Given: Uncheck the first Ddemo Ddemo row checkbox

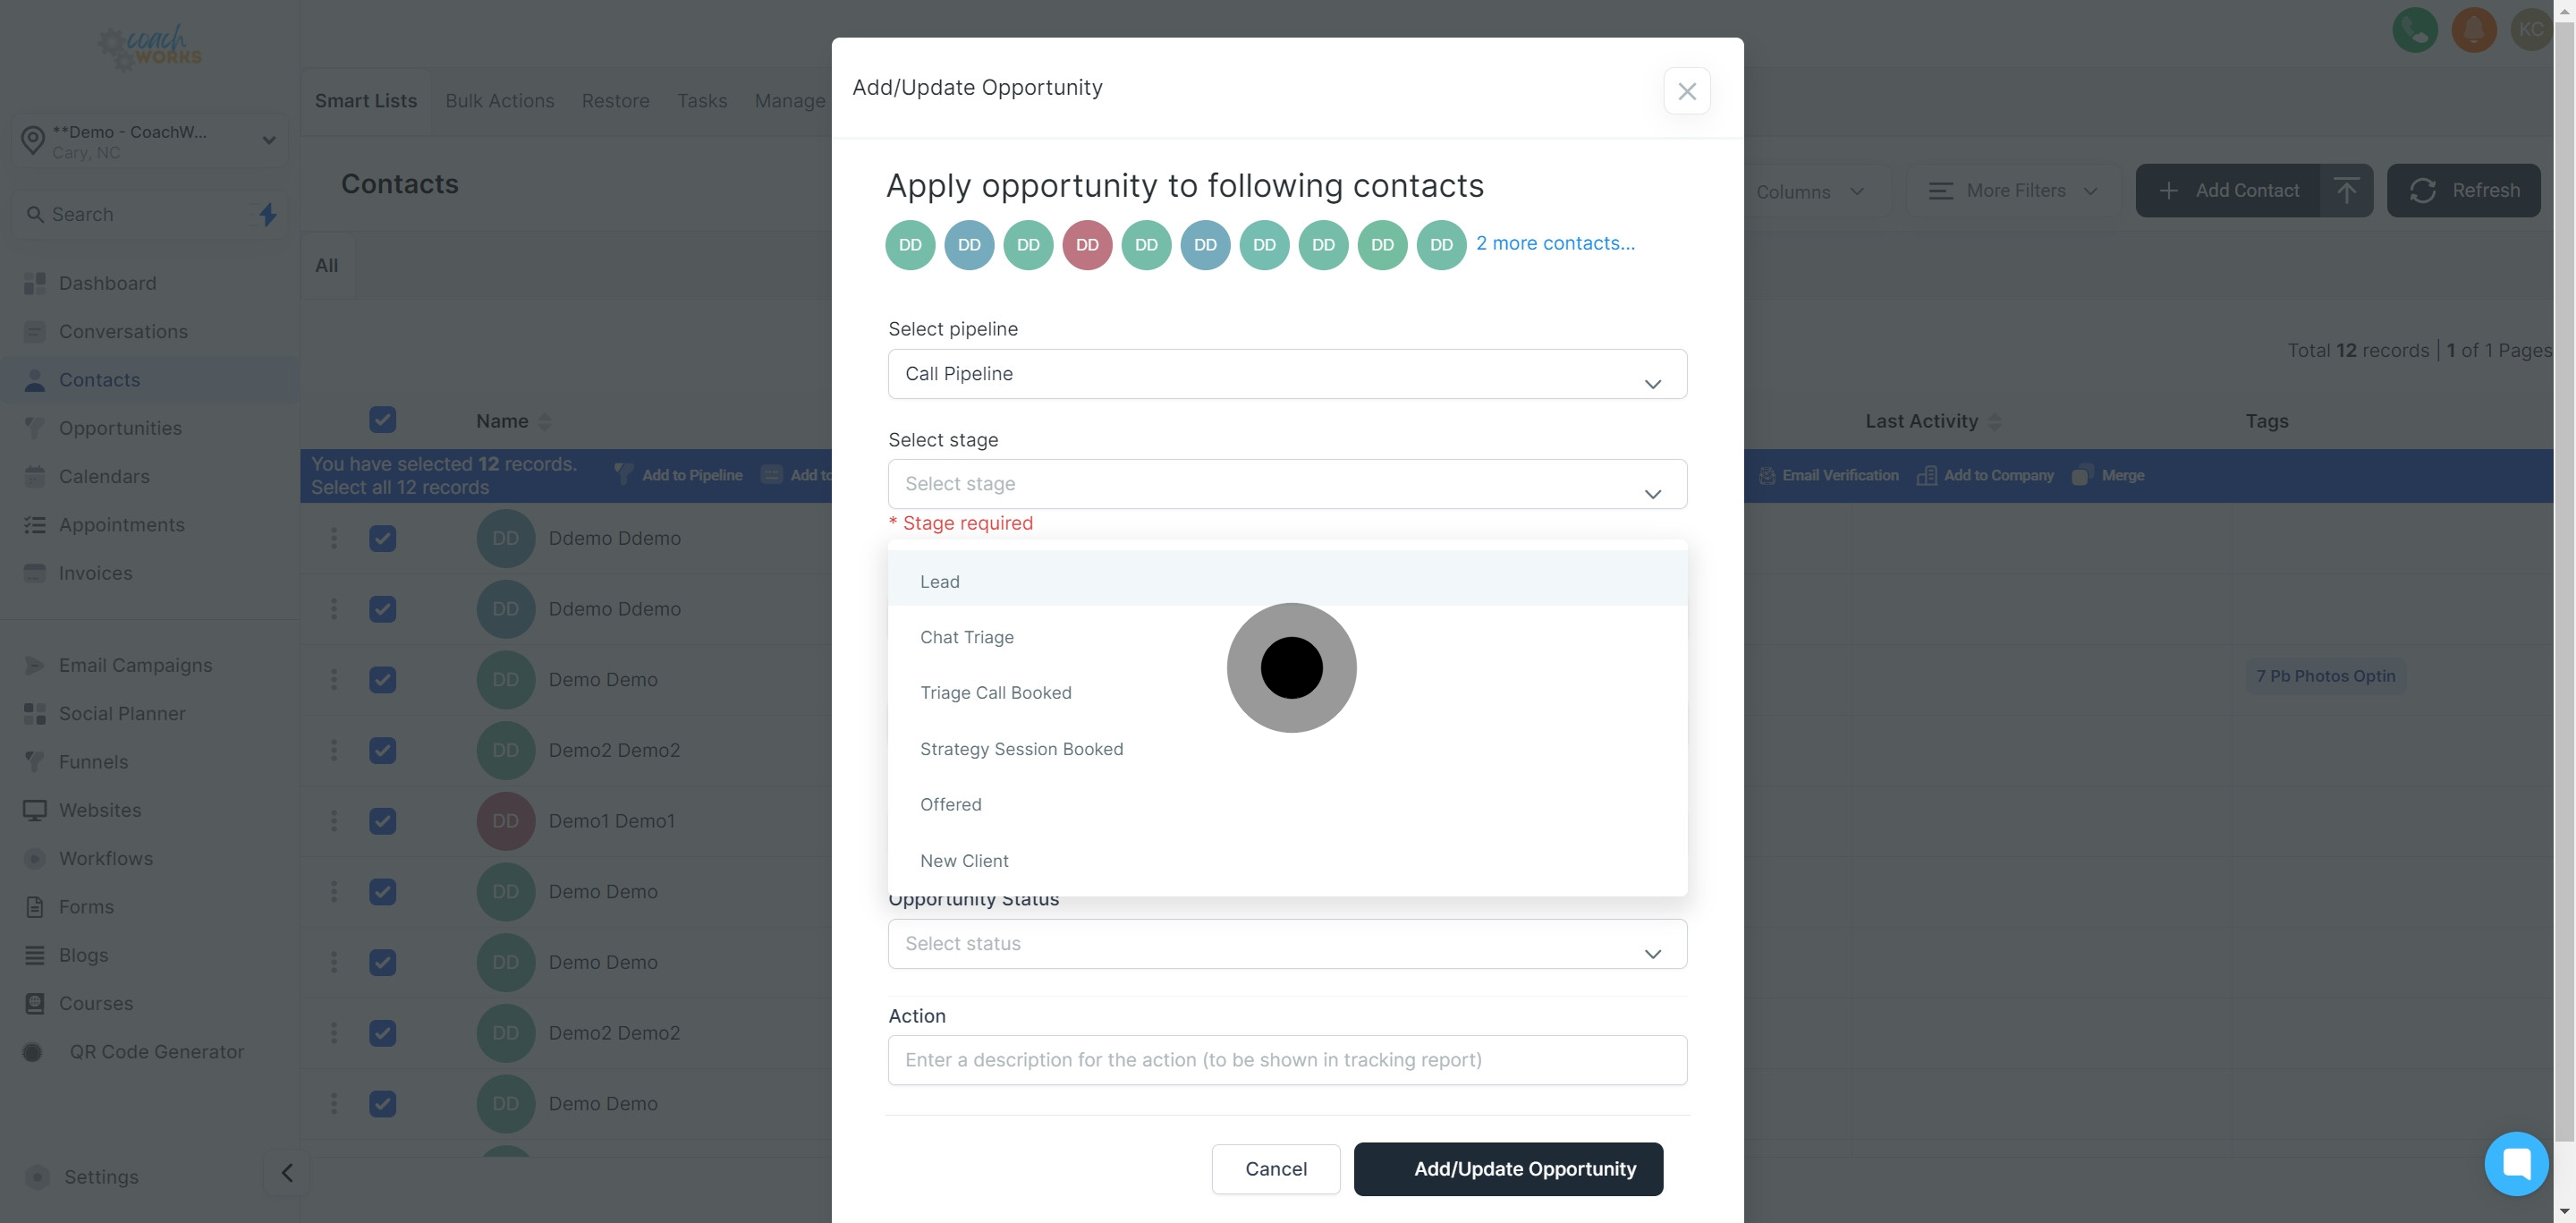Looking at the screenshot, I should click(x=382, y=538).
